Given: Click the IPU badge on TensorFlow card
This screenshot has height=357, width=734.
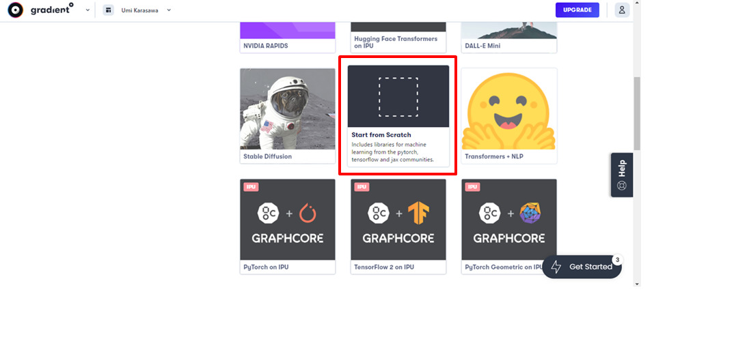Looking at the screenshot, I should (362, 187).
